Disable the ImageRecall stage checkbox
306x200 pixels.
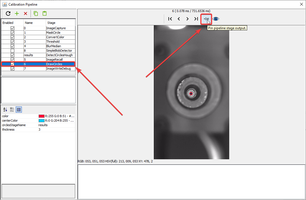(x=13, y=60)
